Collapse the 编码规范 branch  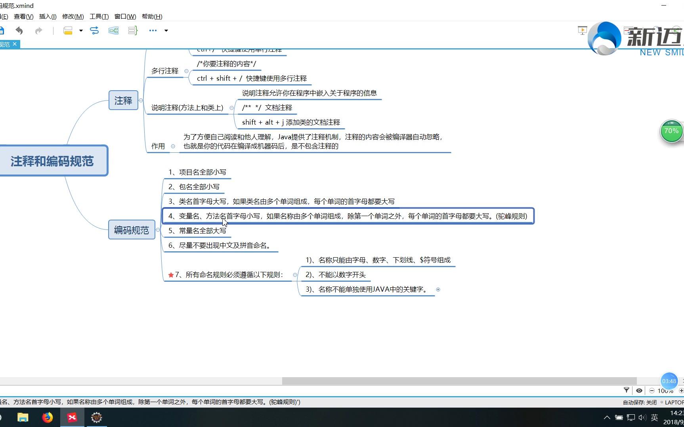tap(158, 230)
